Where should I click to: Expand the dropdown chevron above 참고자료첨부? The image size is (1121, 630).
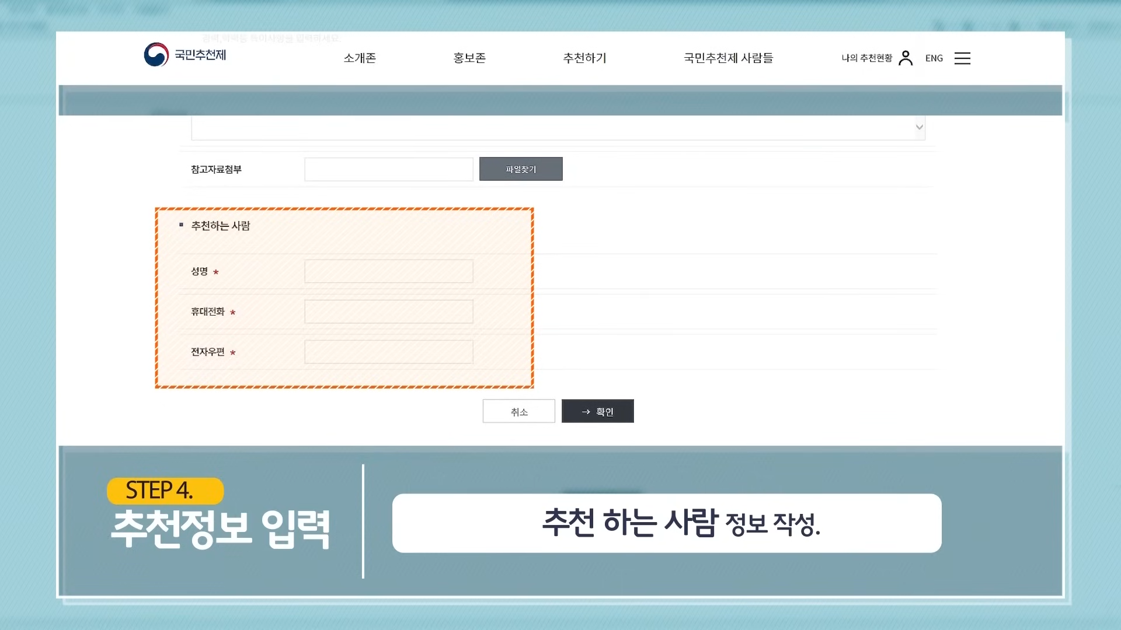coord(919,127)
